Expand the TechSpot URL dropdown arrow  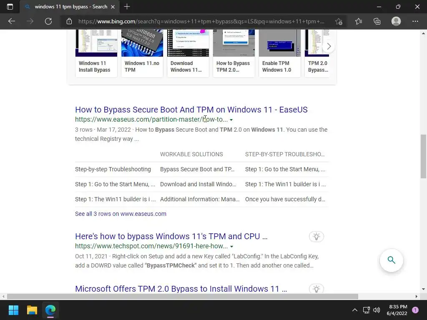231,247
